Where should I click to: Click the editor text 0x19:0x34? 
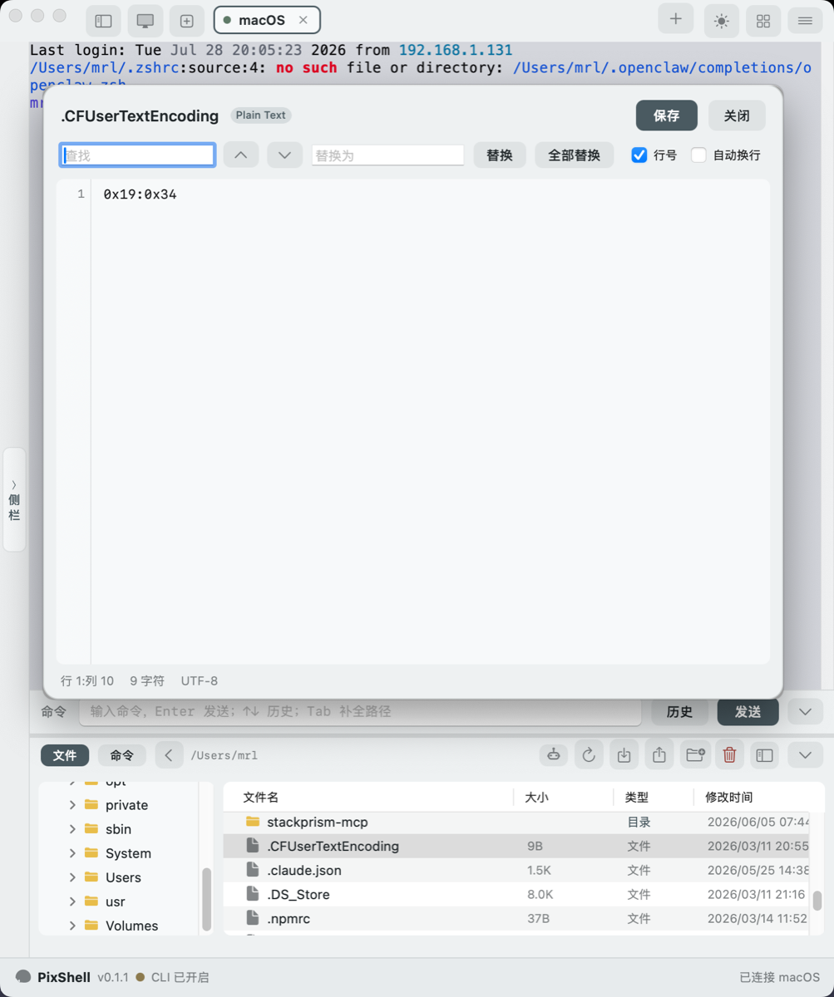[140, 194]
